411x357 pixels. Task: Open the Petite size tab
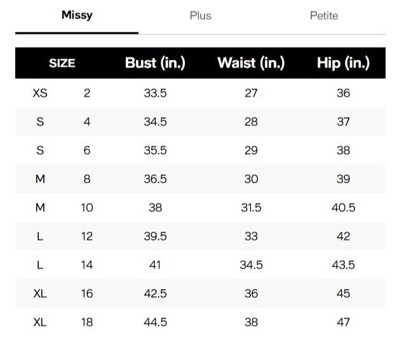pos(324,16)
